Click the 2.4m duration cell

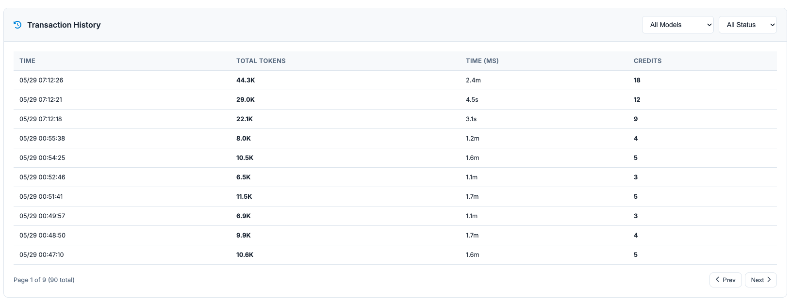pyautogui.click(x=473, y=80)
